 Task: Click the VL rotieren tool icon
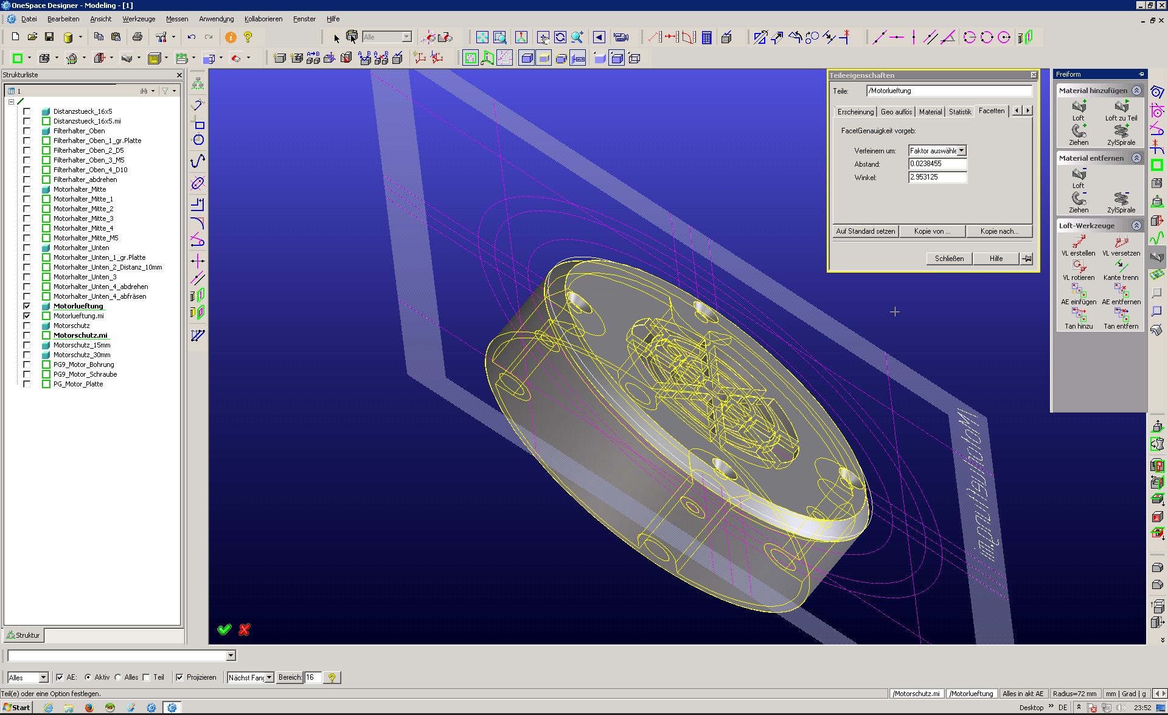(1078, 266)
